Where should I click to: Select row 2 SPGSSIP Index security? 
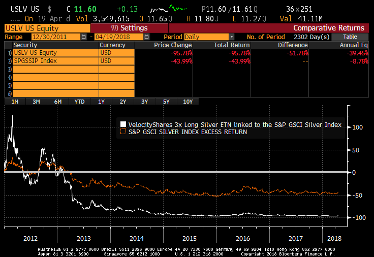click(55, 61)
